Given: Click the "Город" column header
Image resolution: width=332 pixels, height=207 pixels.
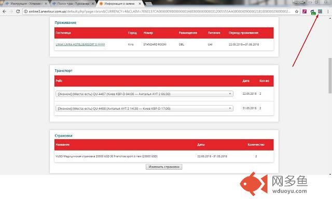Looking at the screenshot, I should pyautogui.click(x=132, y=33).
